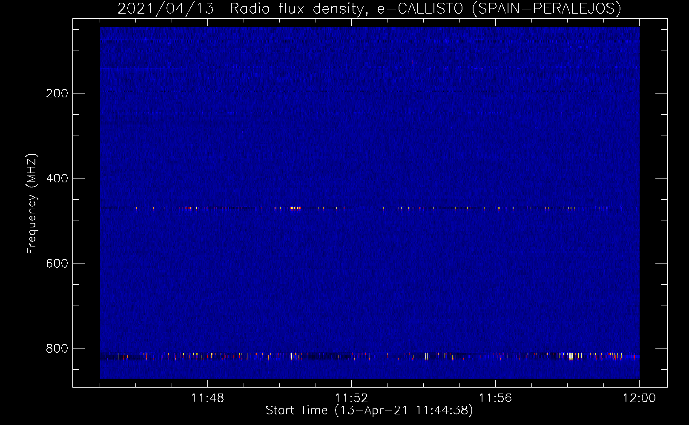Click the 600 frequency tick label

pyautogui.click(x=57, y=263)
